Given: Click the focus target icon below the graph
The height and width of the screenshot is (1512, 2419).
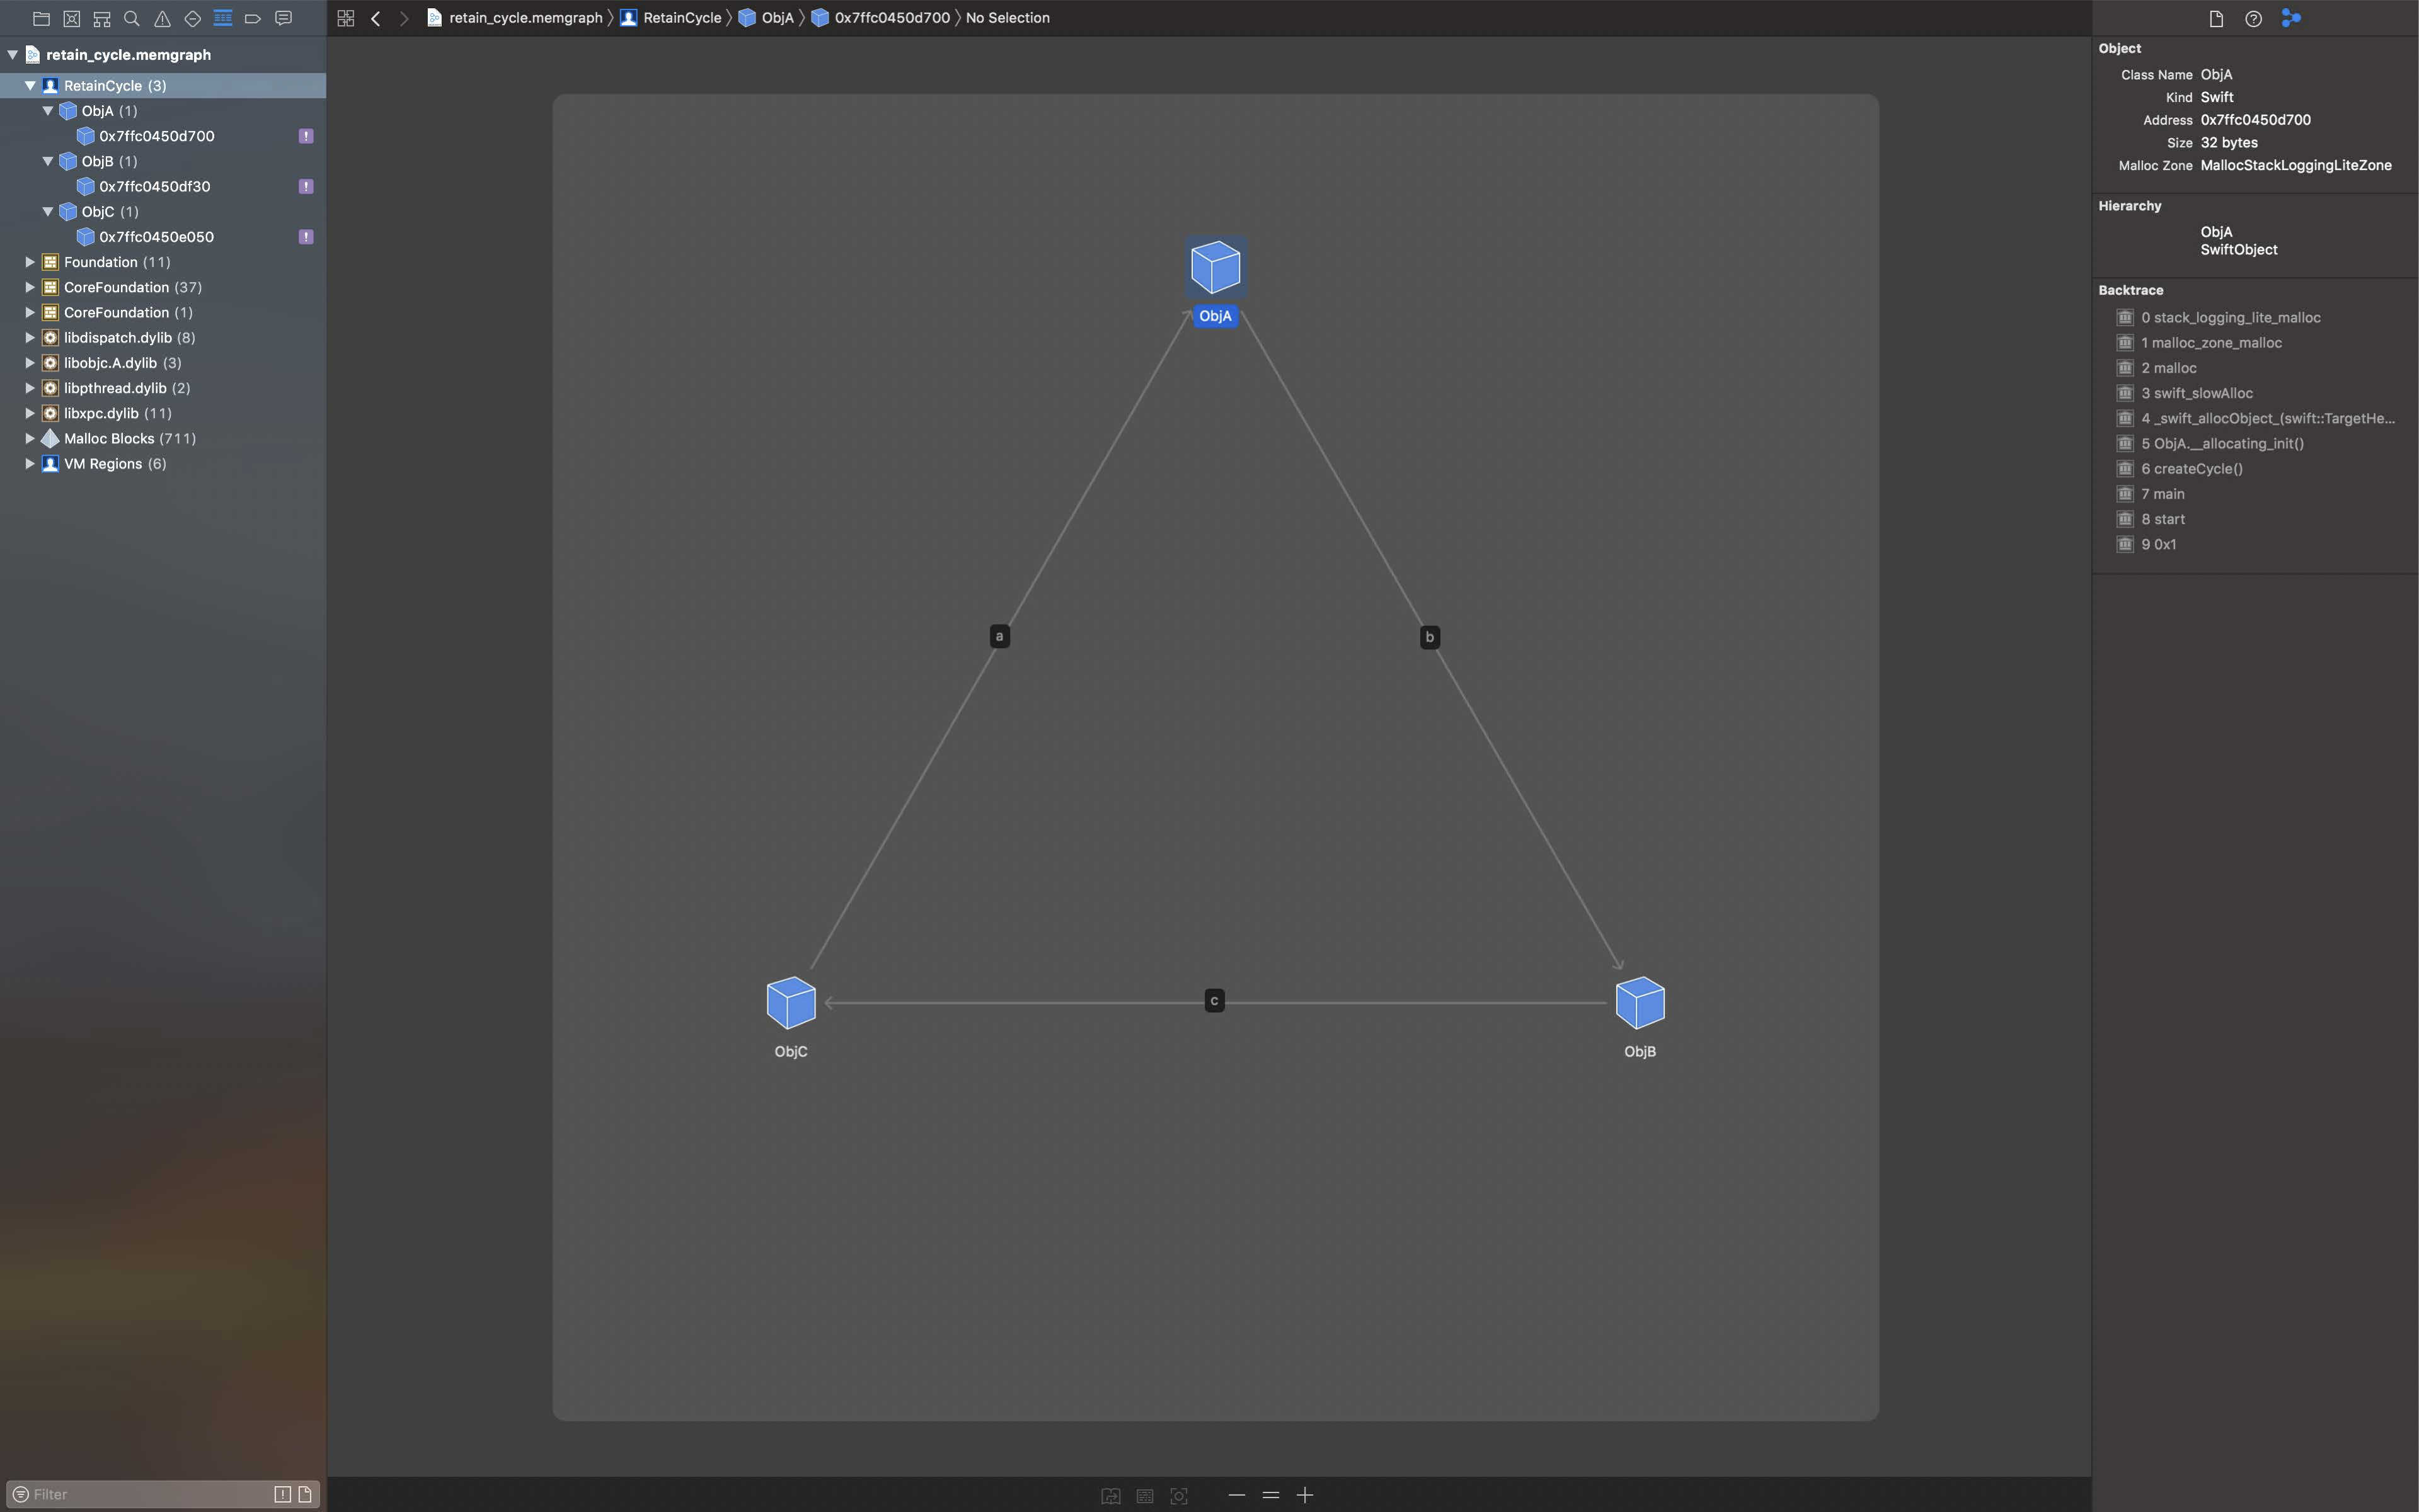Looking at the screenshot, I should tap(1178, 1495).
